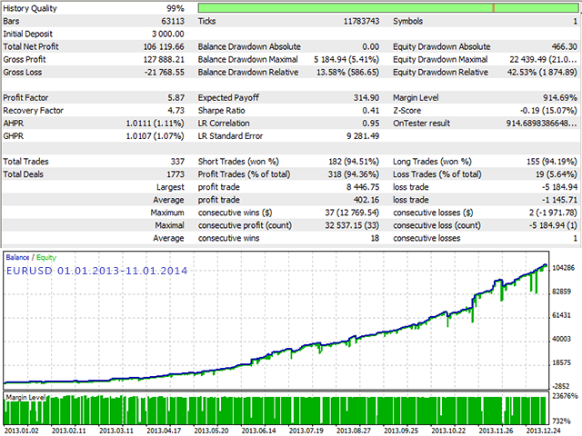Image resolution: width=582 pixels, height=436 pixels.
Task: Click the 104286 balance axis label
Action: 564,270
